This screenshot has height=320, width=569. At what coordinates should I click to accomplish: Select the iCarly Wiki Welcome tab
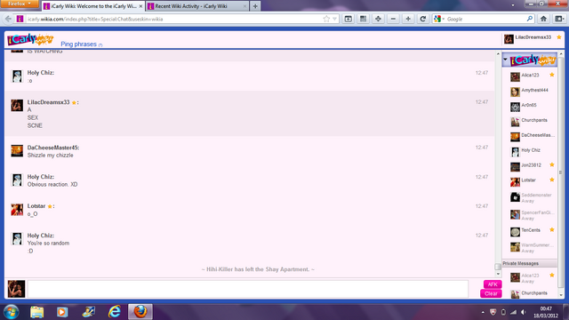point(92,6)
